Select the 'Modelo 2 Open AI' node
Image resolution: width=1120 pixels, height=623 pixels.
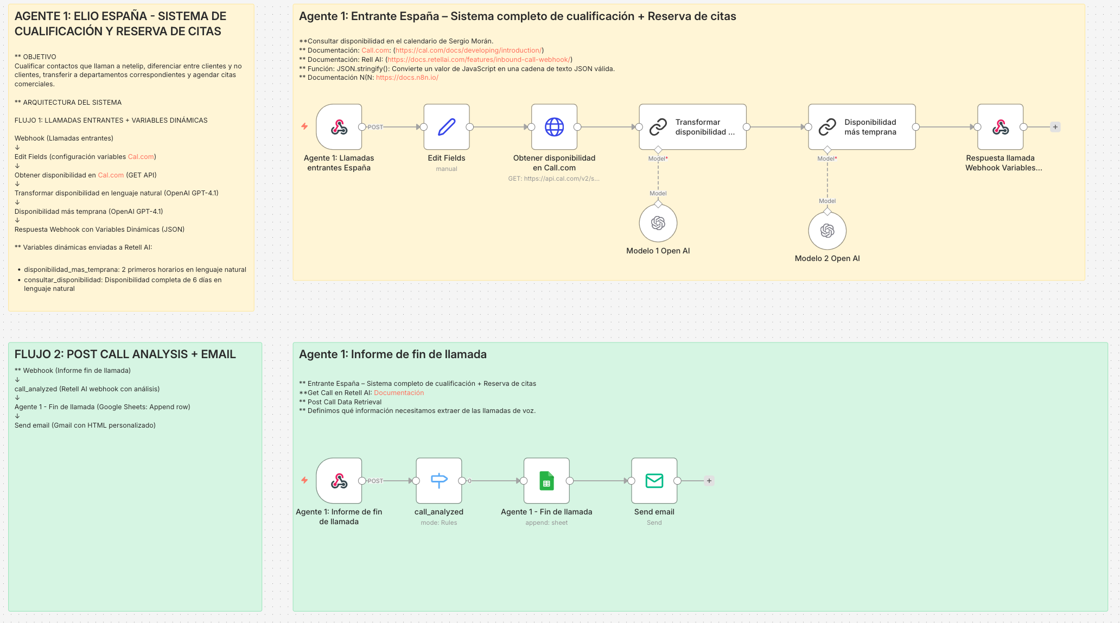[827, 230]
